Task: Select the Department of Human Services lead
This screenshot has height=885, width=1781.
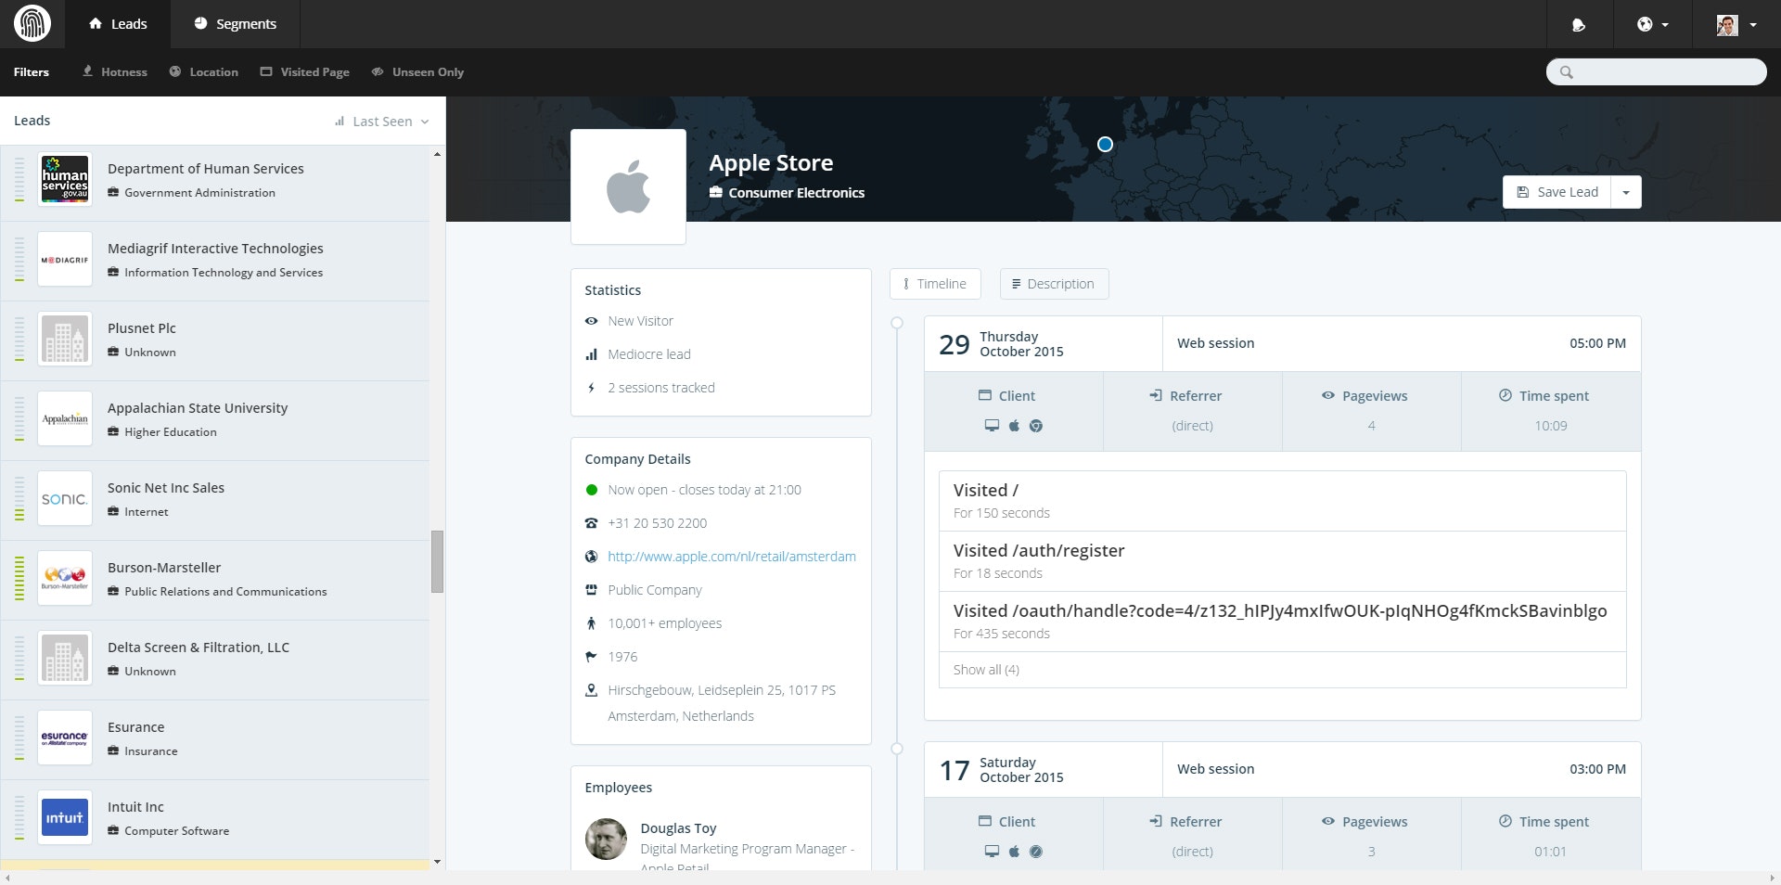Action: 215,181
